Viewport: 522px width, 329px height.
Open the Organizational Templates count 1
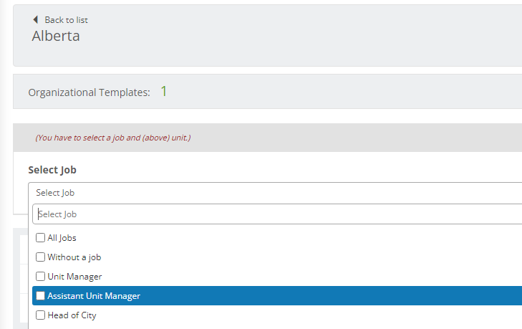[163, 92]
